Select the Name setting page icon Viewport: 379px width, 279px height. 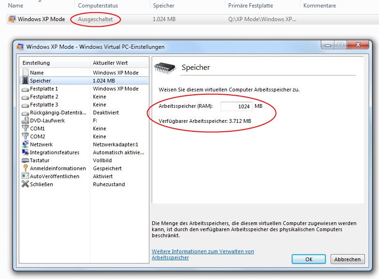coord(25,72)
